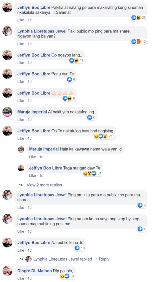The image size is (157, 282).
Task: Like the 'Hala ka kawawa nama' reply
Action: click(33, 157)
